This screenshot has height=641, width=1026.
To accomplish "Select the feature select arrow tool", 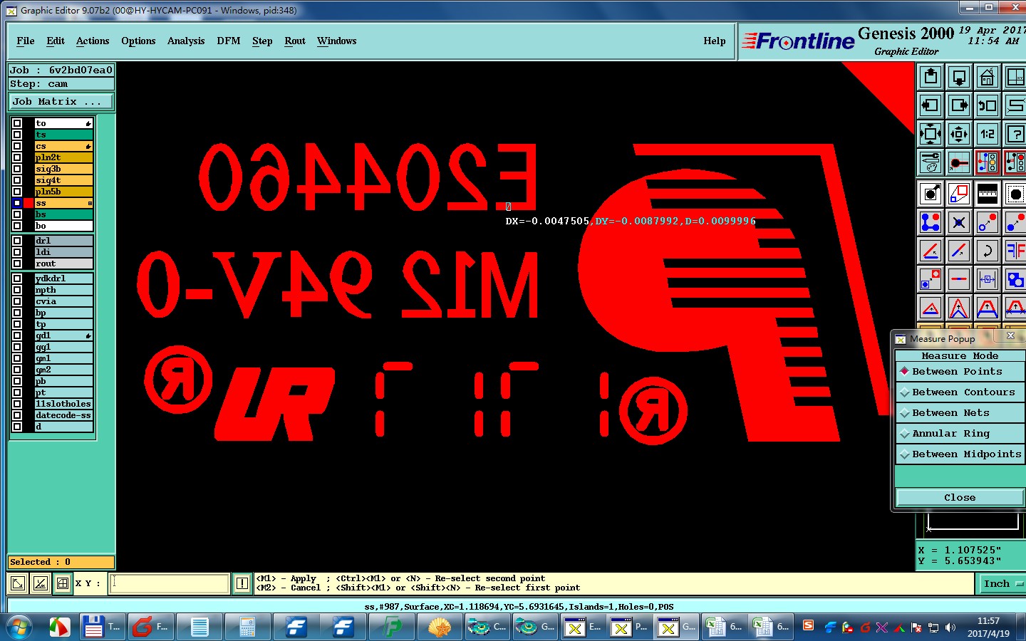I will (931, 194).
